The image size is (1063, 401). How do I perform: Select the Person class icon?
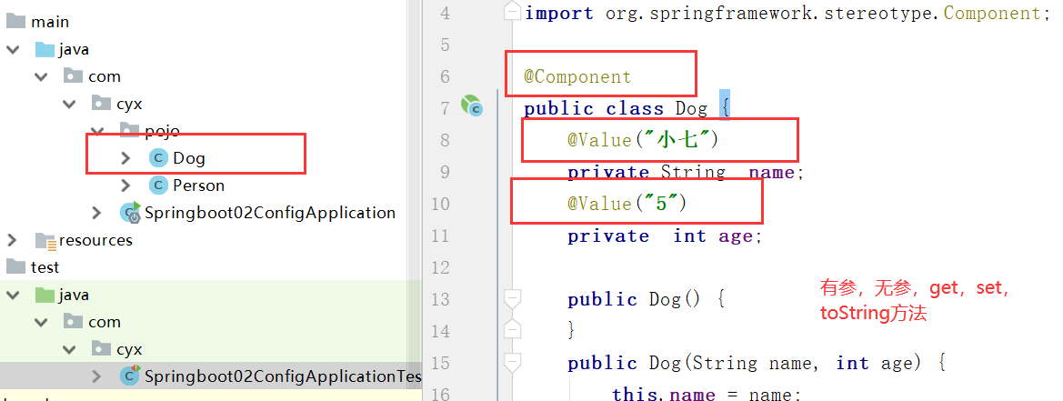[x=158, y=185]
